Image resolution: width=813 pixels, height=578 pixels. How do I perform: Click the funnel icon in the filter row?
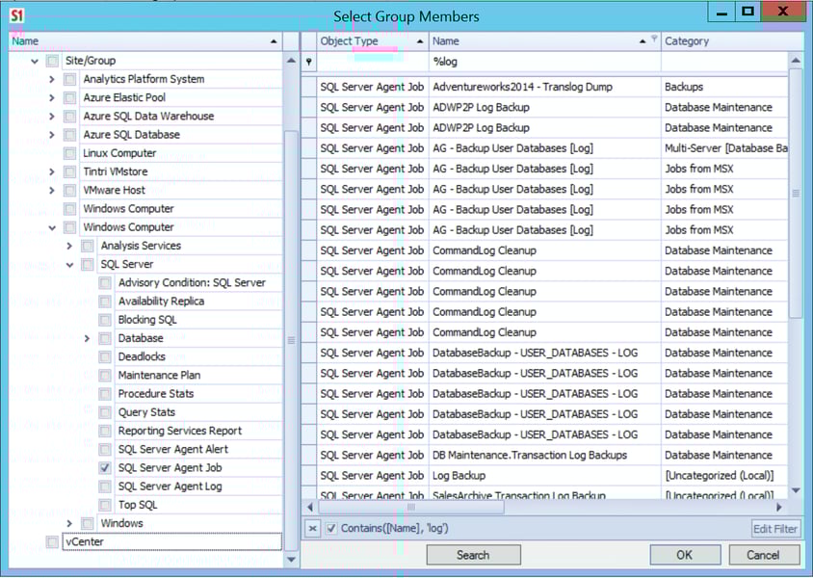pos(306,61)
